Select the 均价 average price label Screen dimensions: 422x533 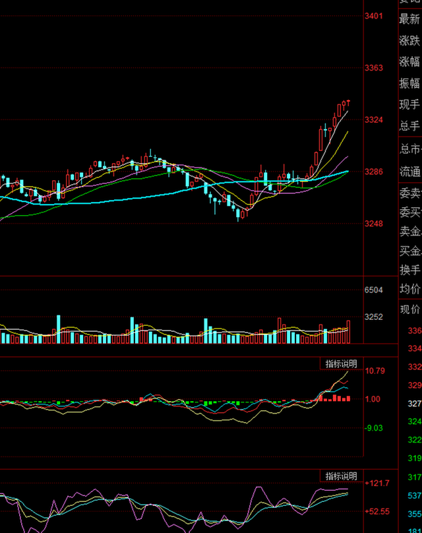[x=409, y=288]
